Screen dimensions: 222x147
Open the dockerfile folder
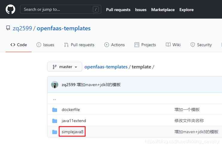pos(71,109)
